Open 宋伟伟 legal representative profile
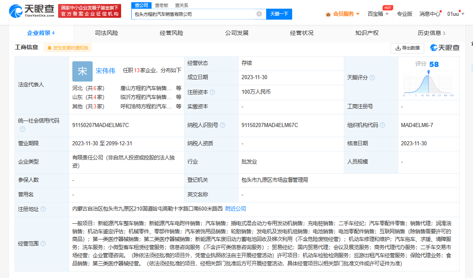 point(105,71)
